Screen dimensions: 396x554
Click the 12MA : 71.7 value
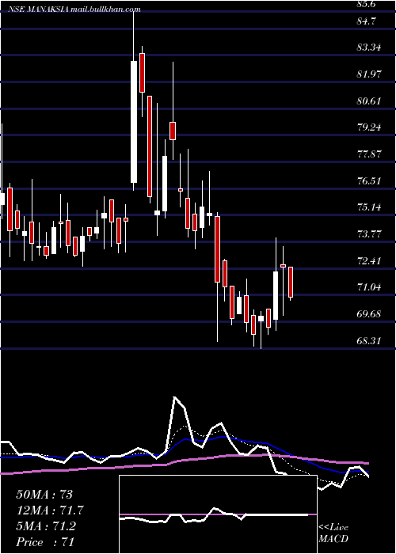coord(50,510)
